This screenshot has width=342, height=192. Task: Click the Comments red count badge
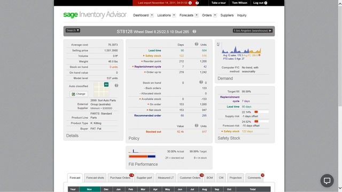click(x=262, y=175)
